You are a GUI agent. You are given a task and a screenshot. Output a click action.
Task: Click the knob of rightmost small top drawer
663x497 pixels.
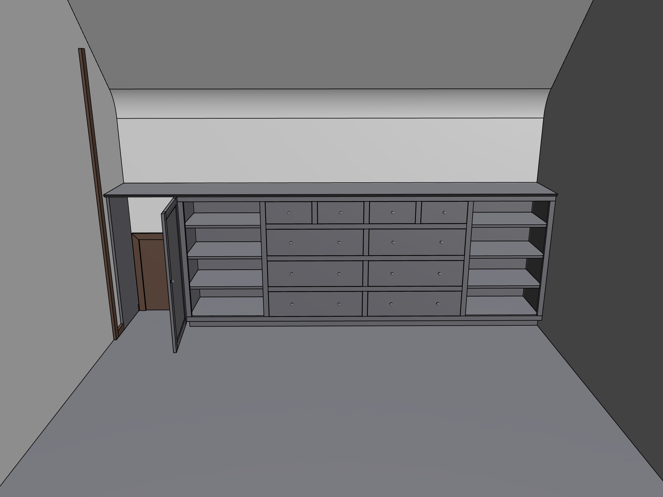click(444, 213)
